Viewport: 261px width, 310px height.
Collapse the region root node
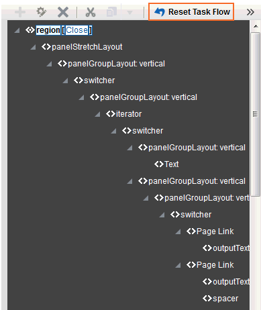(x=17, y=30)
